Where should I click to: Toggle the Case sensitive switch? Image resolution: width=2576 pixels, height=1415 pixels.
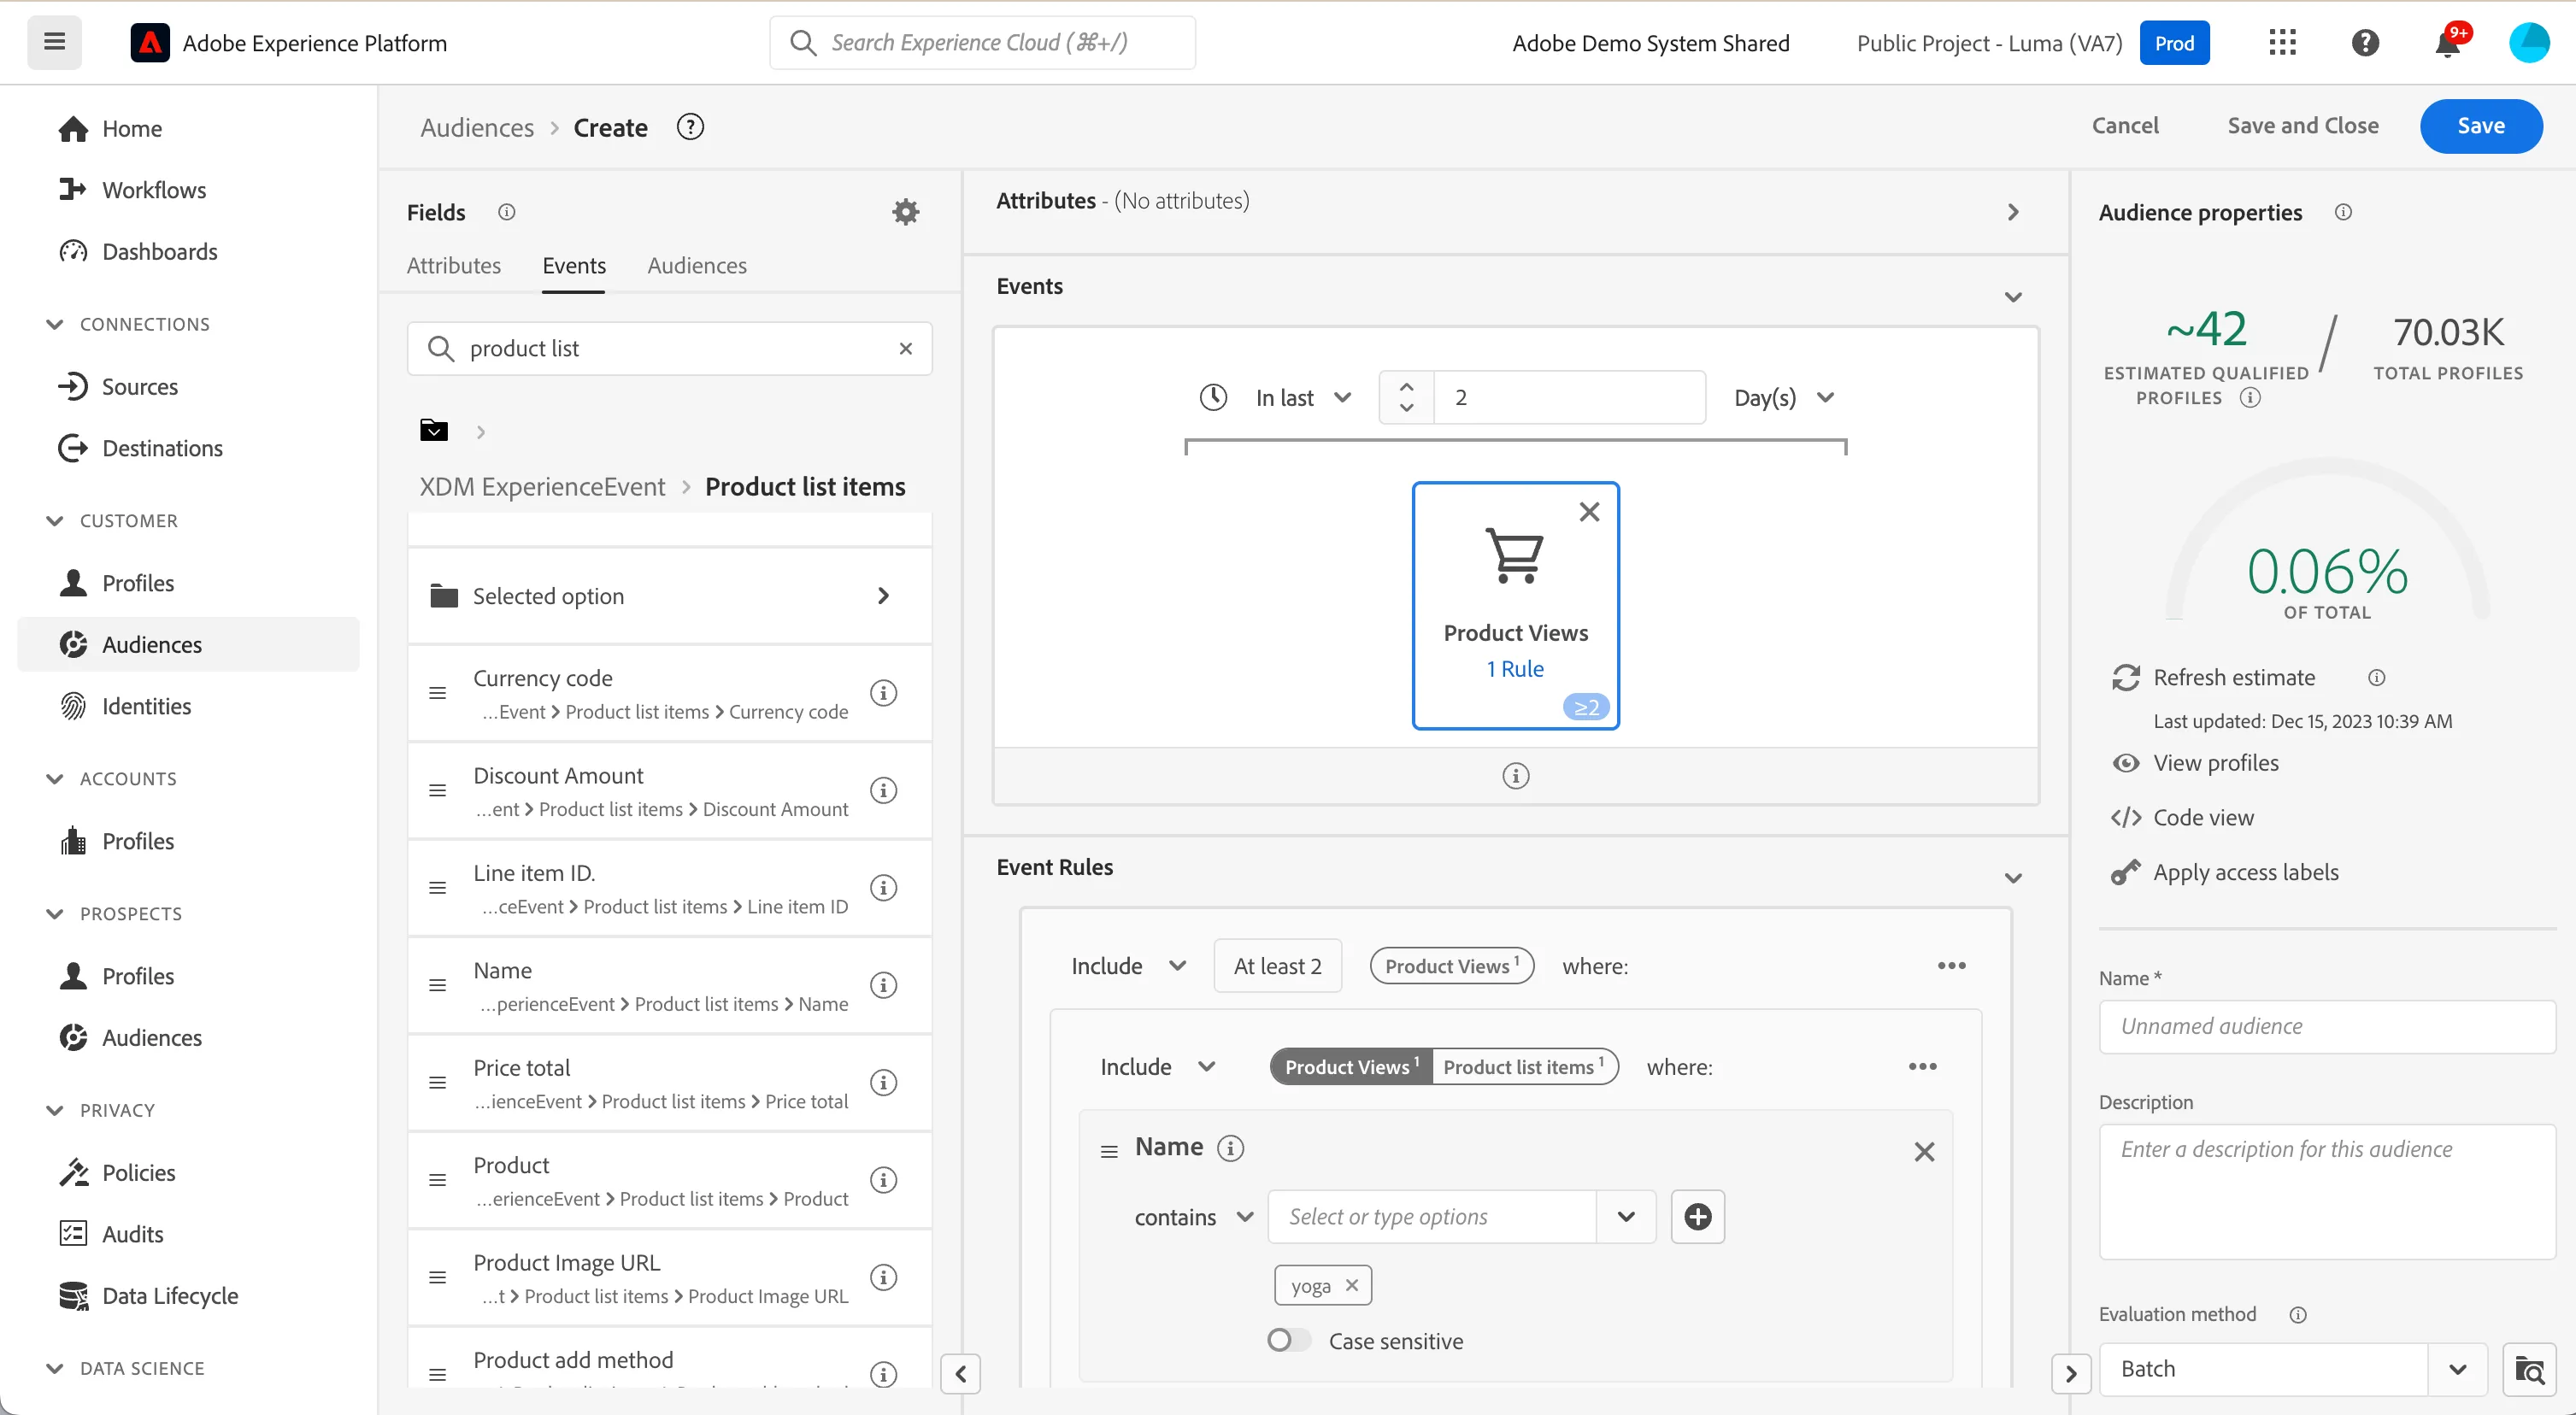[x=1288, y=1340]
